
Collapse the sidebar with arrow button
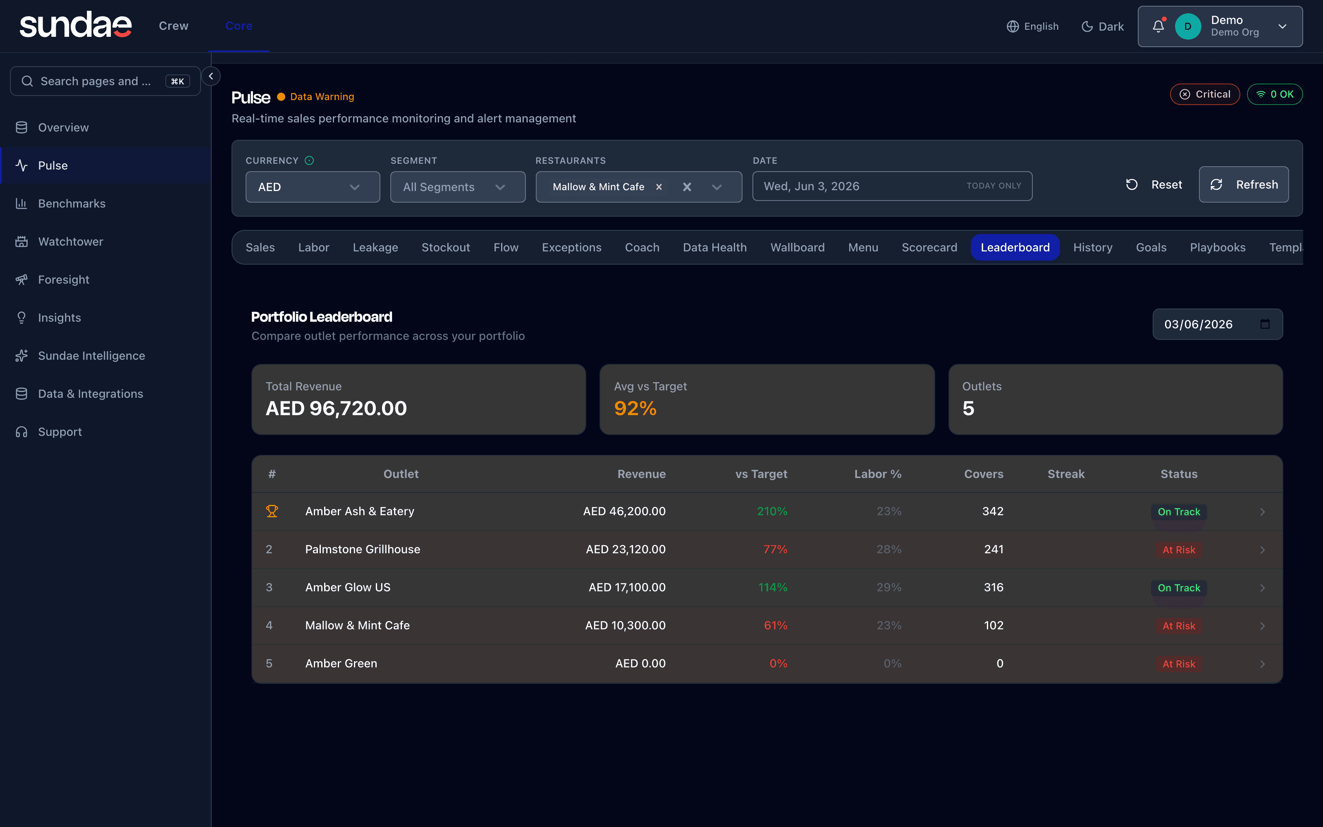(211, 76)
